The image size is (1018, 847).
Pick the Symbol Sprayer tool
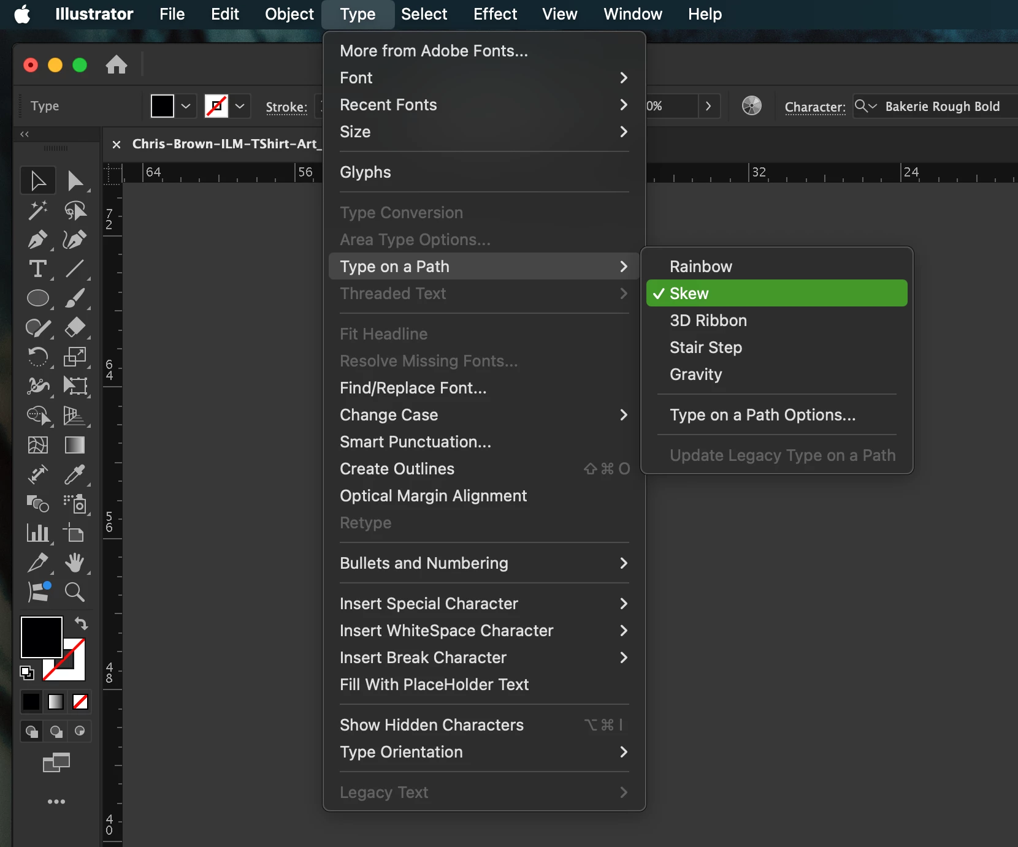[x=75, y=504]
